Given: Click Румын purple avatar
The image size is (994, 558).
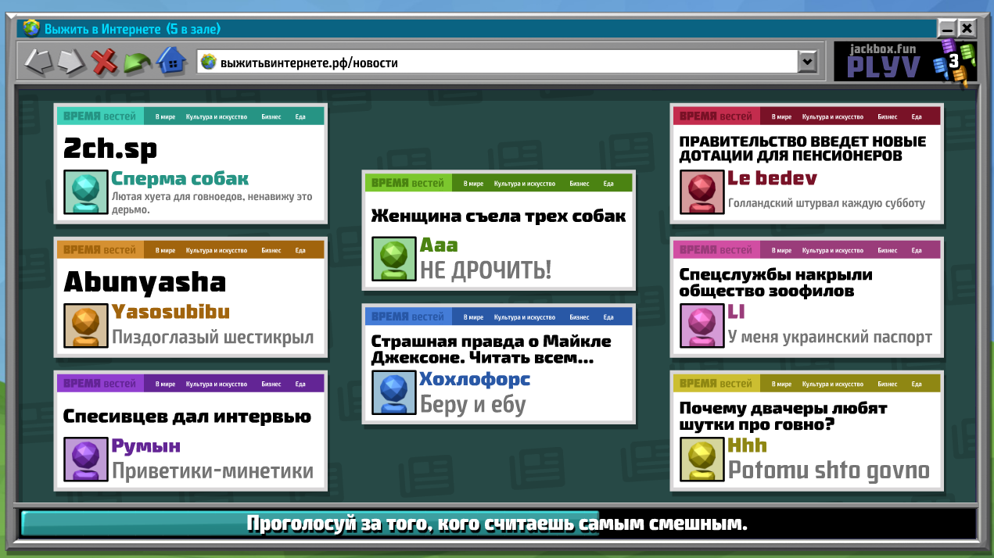Looking at the screenshot, I should click(85, 460).
